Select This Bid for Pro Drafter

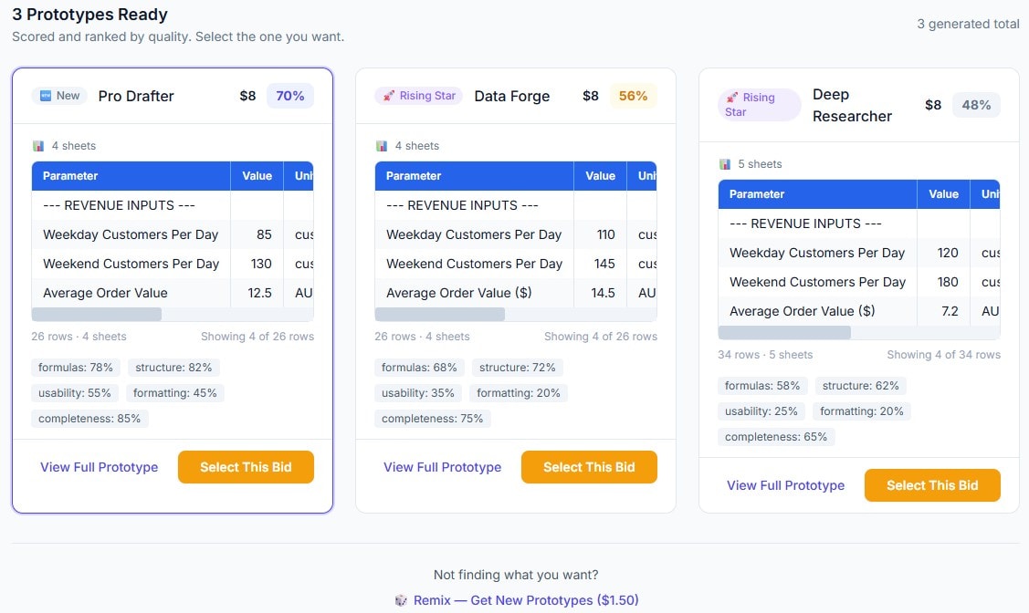[246, 467]
